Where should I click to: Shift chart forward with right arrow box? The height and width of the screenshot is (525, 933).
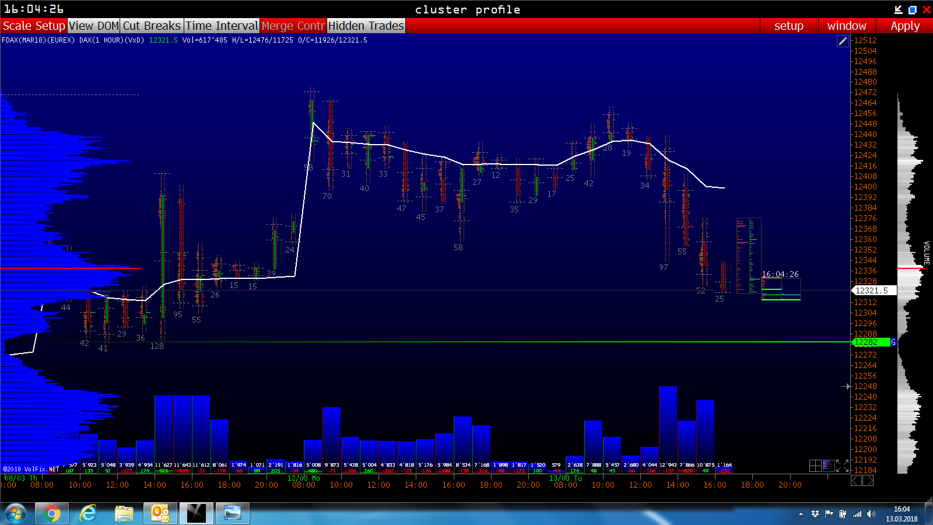click(x=868, y=481)
